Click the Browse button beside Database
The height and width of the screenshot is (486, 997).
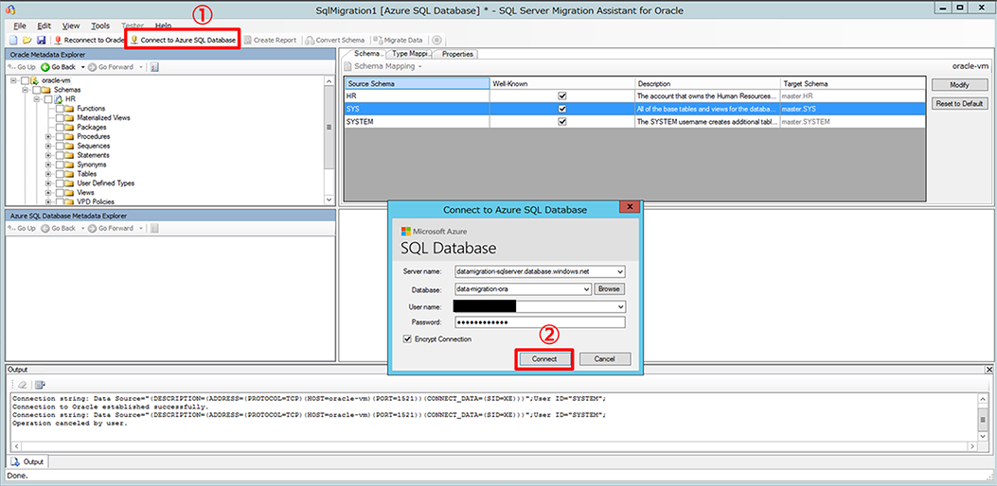point(610,289)
